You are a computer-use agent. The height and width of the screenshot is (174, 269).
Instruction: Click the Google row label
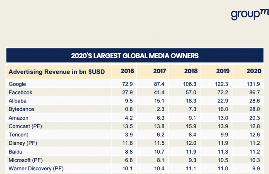[x=17, y=84]
